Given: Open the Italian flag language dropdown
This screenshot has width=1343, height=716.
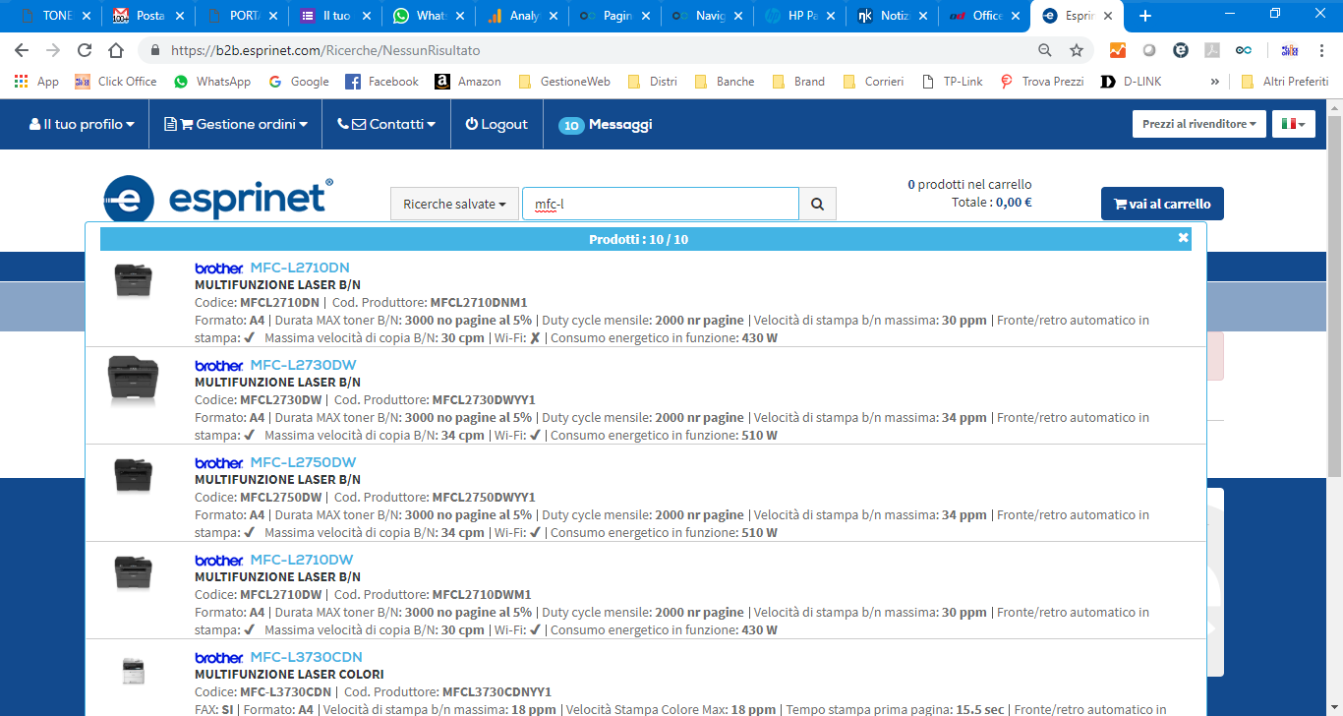Looking at the screenshot, I should [x=1295, y=124].
